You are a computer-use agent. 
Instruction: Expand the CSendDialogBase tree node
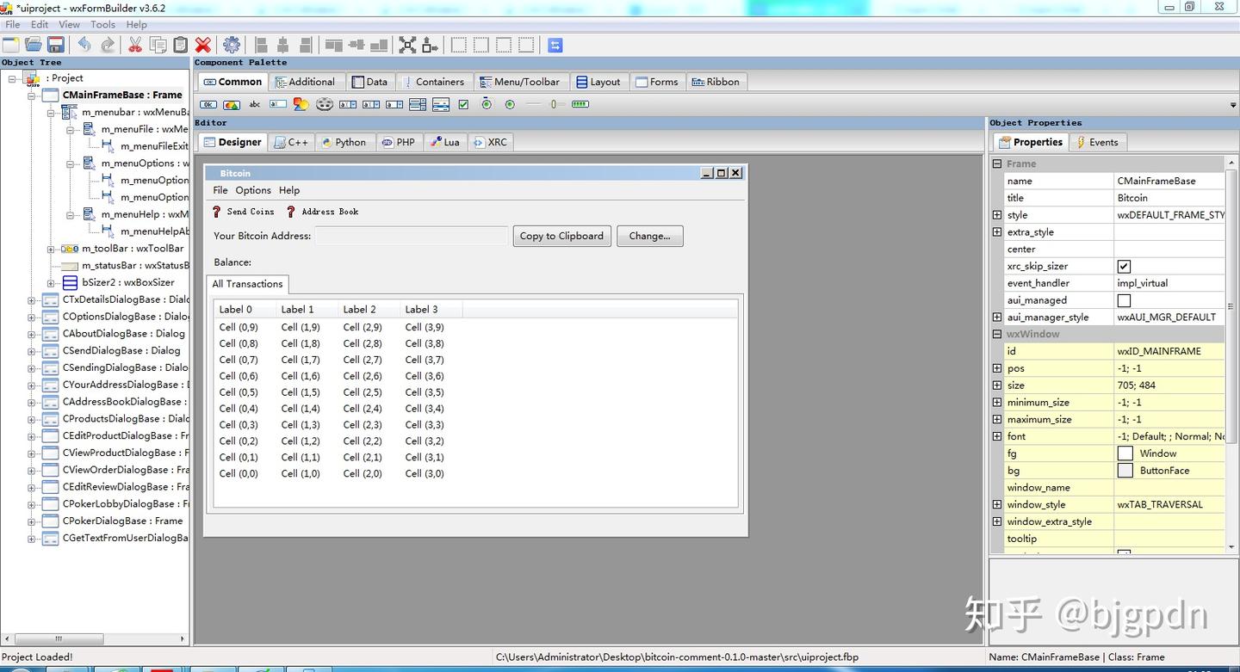point(32,351)
